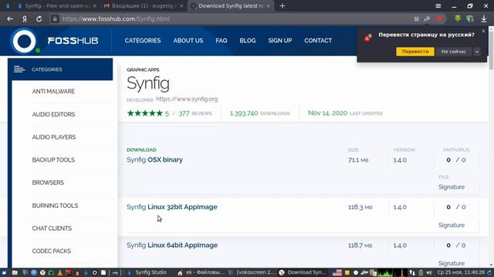494x277 pixels.
Task: Open the BURNING TOOLS category
Action: 55,205
